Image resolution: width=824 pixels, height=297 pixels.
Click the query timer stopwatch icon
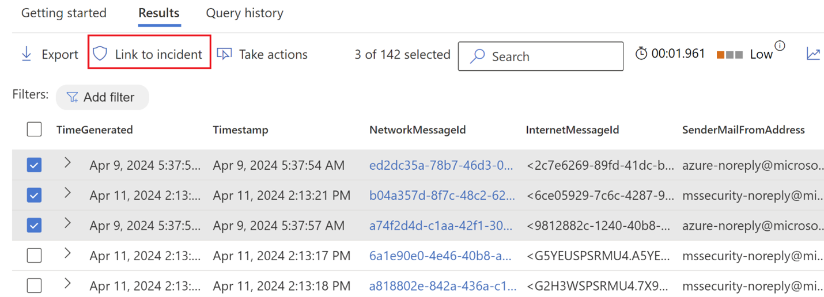click(641, 54)
